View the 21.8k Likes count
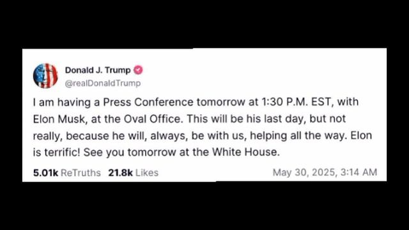 click(121, 172)
